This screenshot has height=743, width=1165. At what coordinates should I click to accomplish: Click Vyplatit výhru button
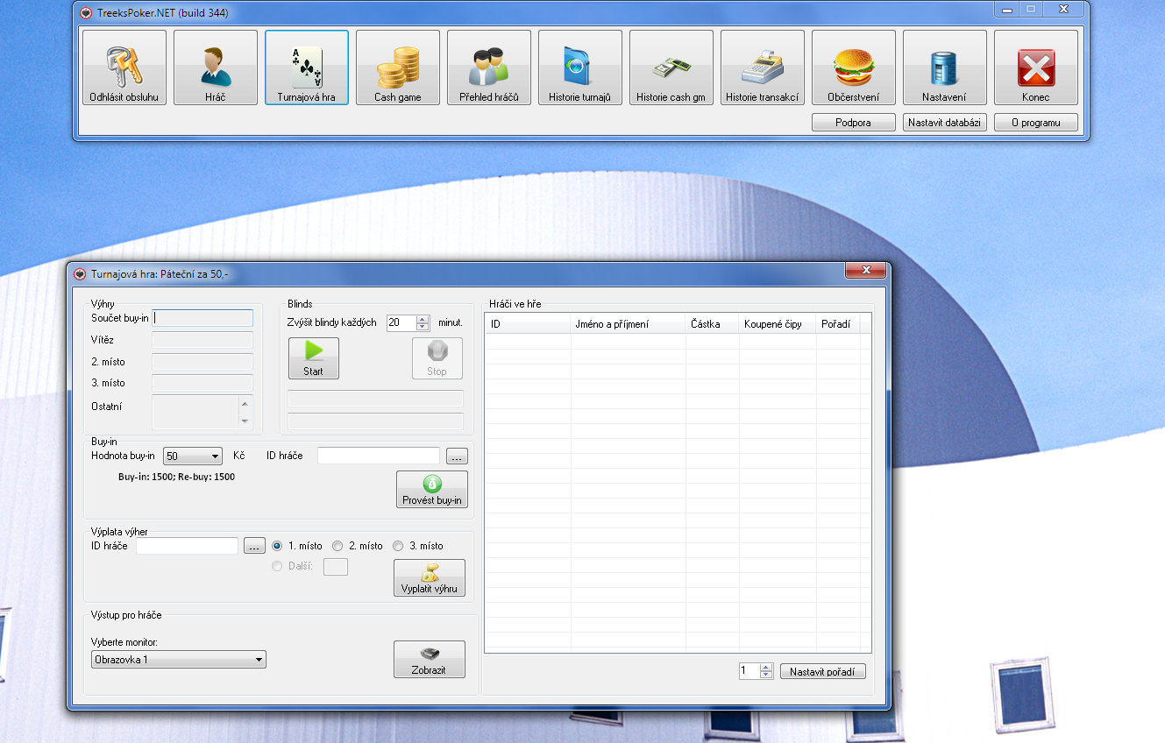point(430,578)
